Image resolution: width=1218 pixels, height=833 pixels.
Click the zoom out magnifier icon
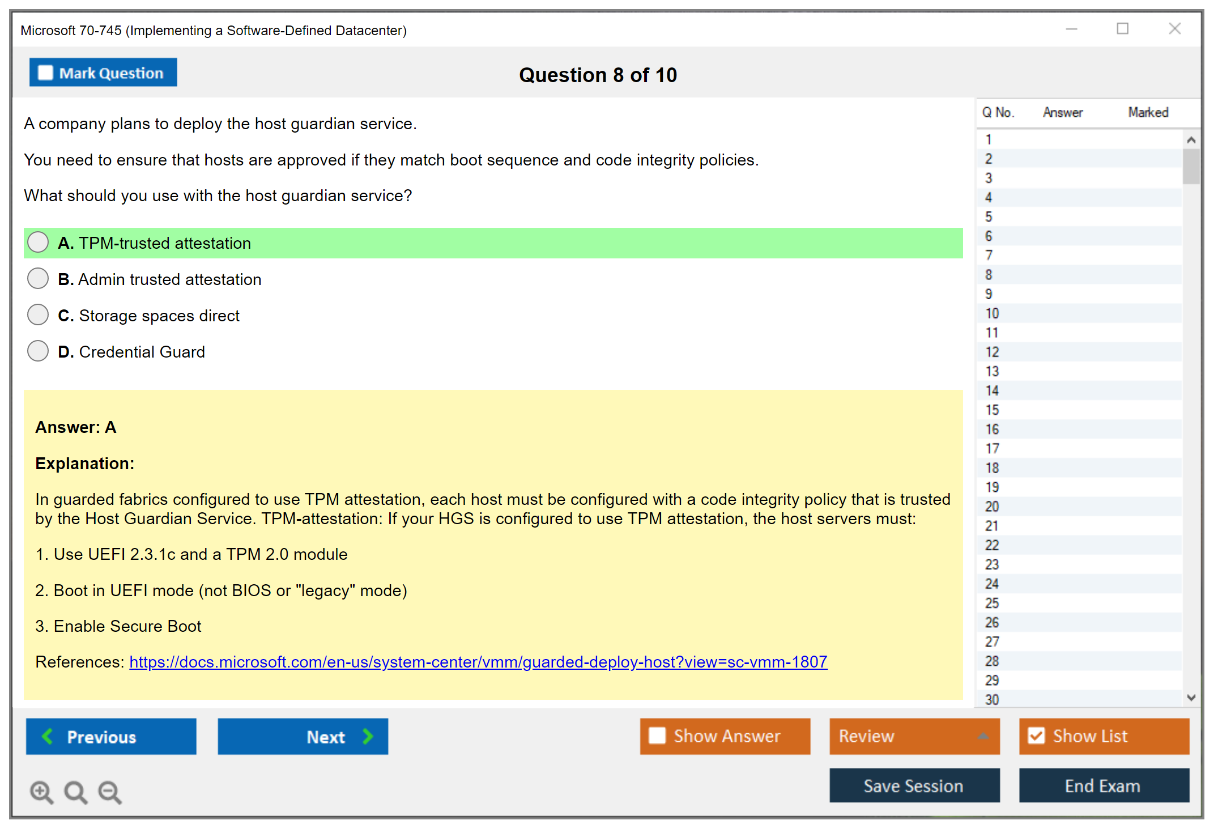coord(109,792)
